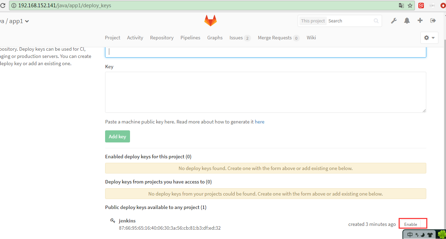The image size is (446, 239).
Task: Click the IME moon toggle icon
Action: tap(422, 235)
